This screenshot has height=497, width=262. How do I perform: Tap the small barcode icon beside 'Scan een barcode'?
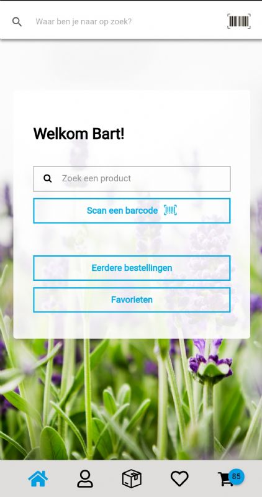[170, 210]
